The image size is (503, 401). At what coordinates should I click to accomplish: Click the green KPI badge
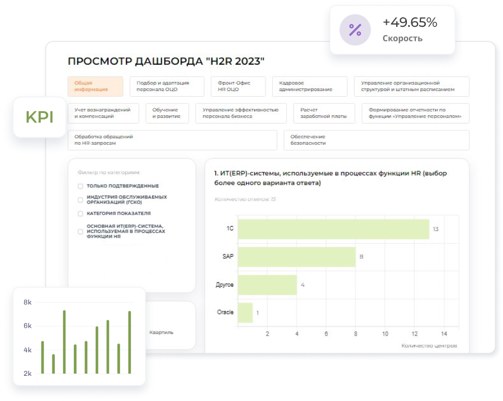pyautogui.click(x=40, y=117)
